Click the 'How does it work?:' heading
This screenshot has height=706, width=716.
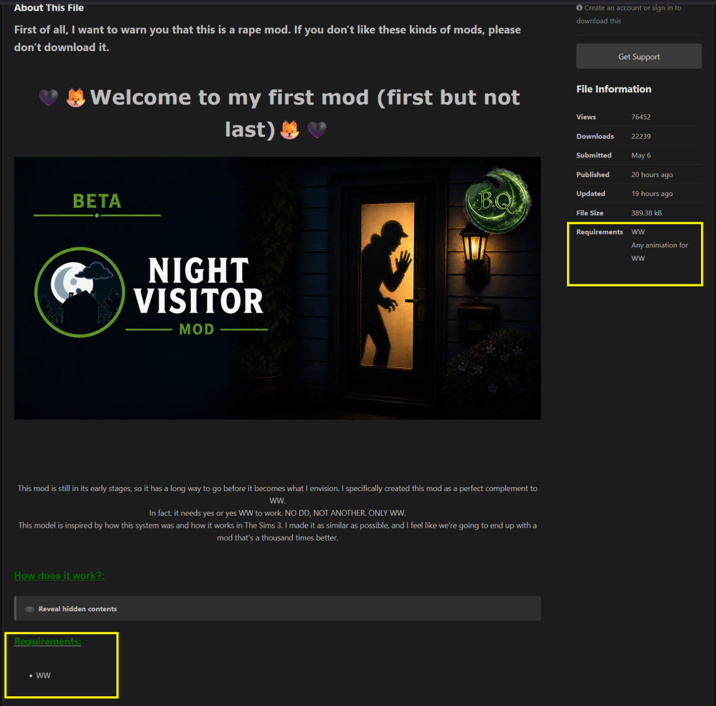point(60,575)
